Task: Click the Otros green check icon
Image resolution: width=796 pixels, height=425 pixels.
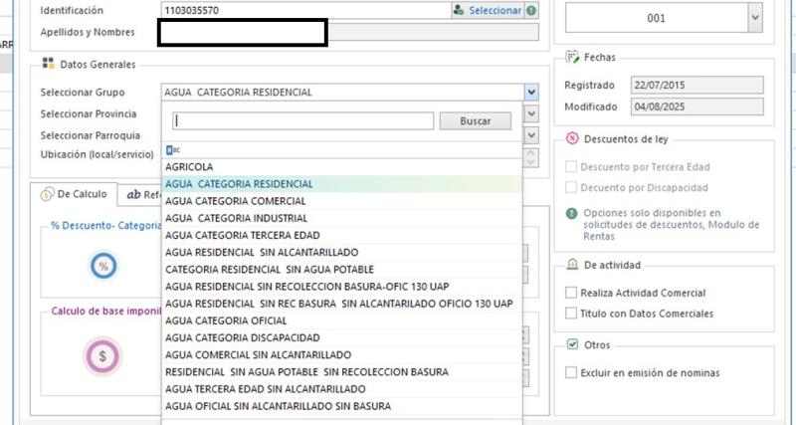Action: coord(572,344)
